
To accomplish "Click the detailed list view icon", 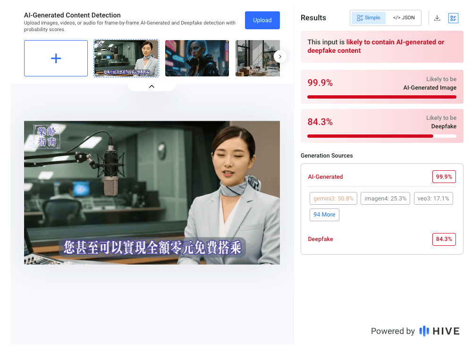I will (453, 18).
